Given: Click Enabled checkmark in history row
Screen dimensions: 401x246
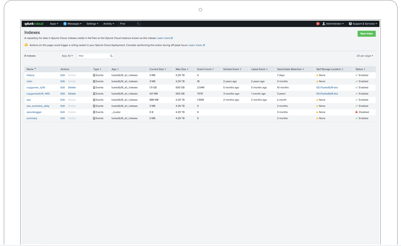Looking at the screenshot, I should coord(357,75).
